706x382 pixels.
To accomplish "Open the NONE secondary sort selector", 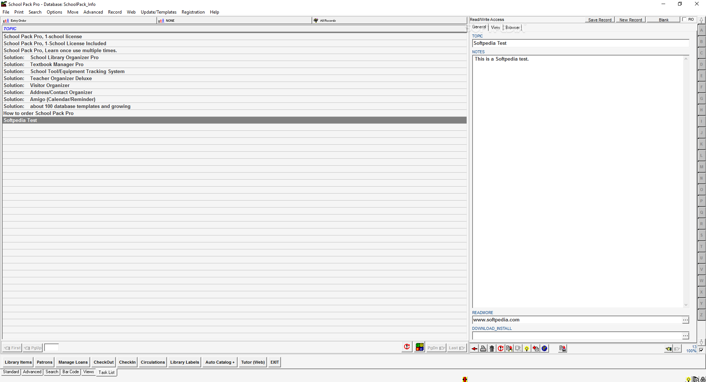I will (x=235, y=21).
